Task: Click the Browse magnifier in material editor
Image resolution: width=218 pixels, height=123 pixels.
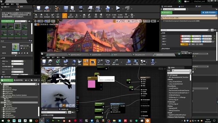Action: pos(50,62)
